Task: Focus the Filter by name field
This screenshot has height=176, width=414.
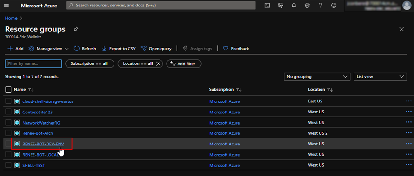Action: (33, 63)
